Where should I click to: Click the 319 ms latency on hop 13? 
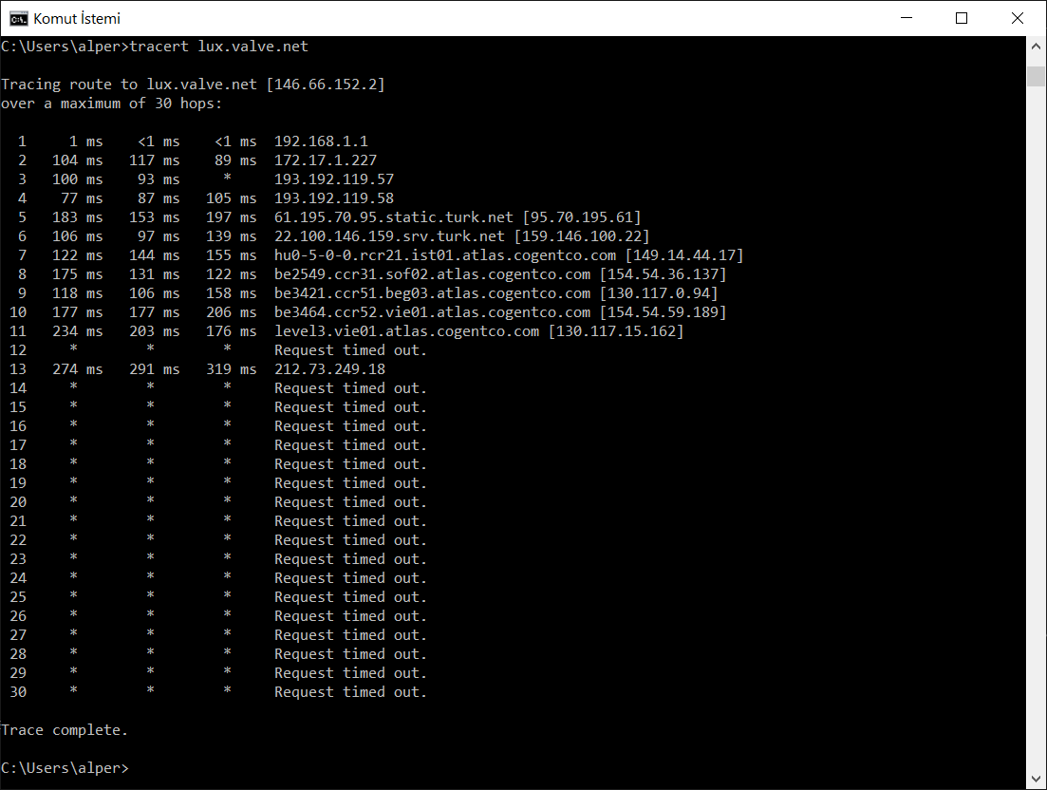click(231, 369)
